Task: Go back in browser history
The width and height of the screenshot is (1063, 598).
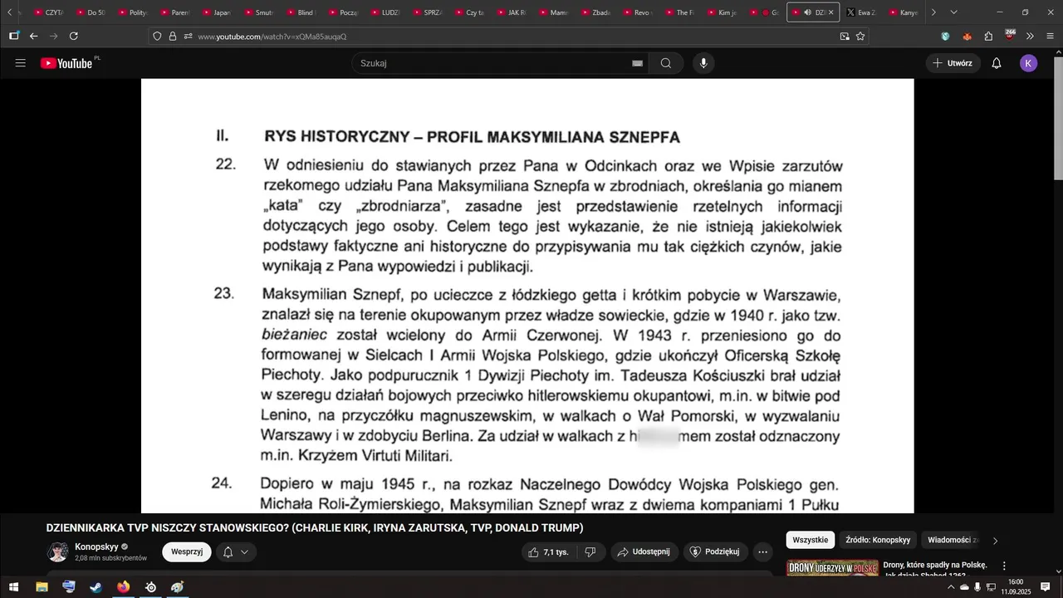Action: (x=33, y=37)
